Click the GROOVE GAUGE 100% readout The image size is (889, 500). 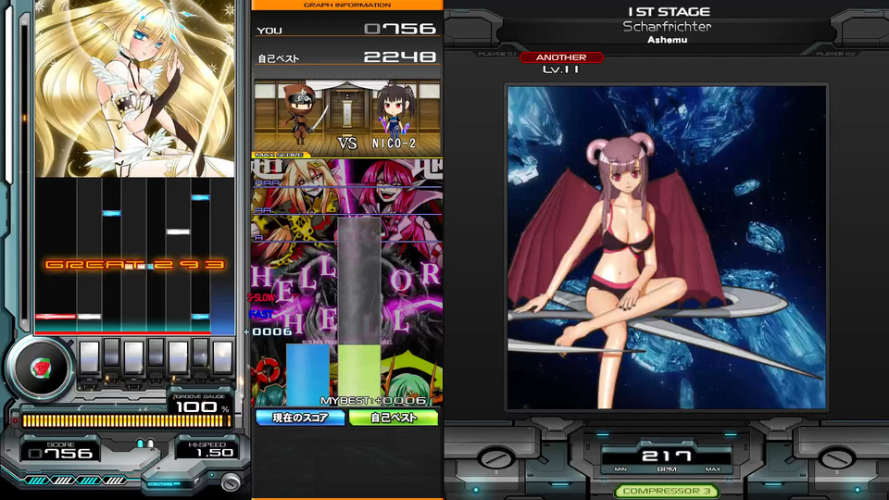click(201, 404)
